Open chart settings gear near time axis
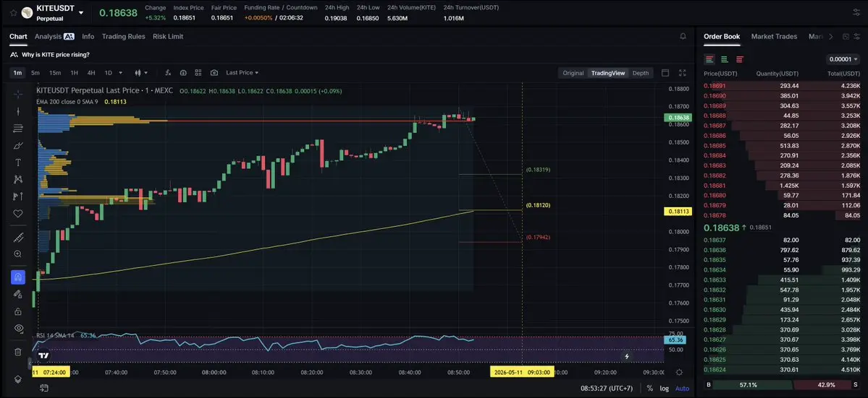 coord(679,373)
